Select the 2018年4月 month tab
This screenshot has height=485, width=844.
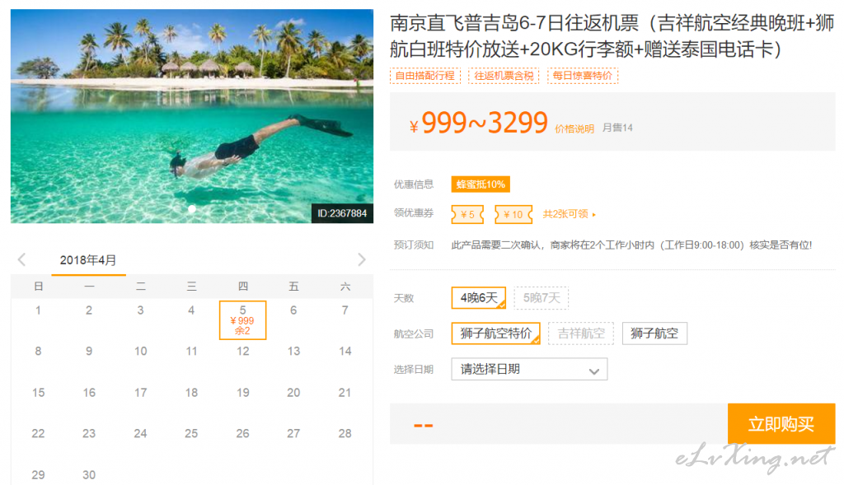[88, 261]
